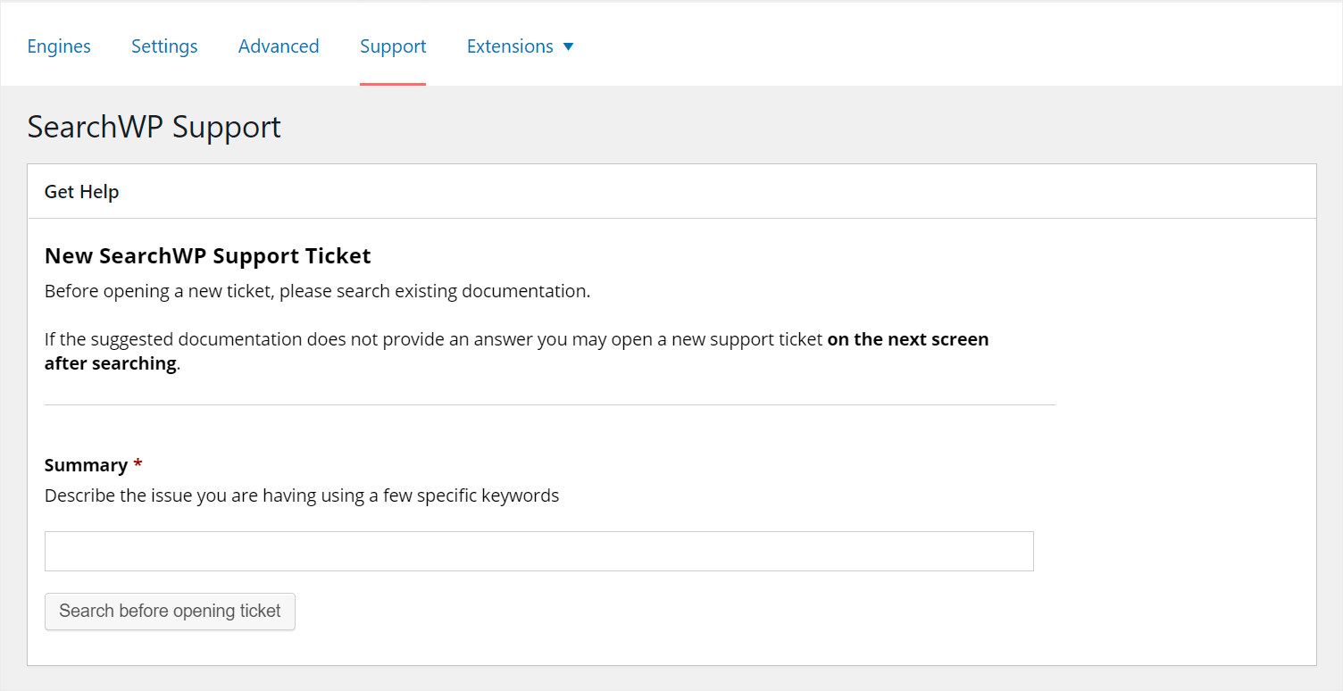Click the SearchWP Support page heading
This screenshot has height=691, width=1343.
(154, 127)
